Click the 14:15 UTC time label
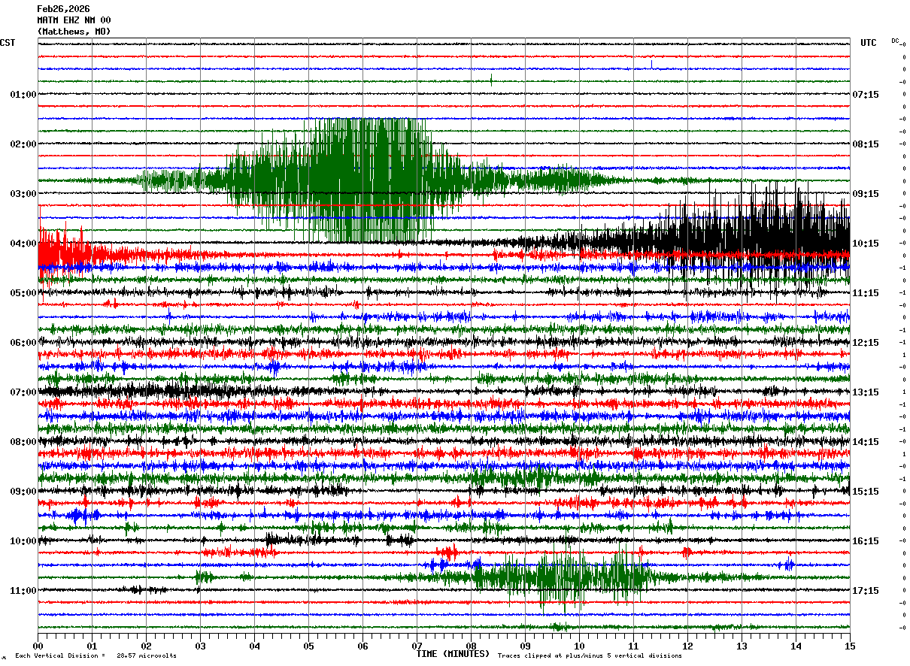Screen dimensions: 910x666 click(866, 442)
